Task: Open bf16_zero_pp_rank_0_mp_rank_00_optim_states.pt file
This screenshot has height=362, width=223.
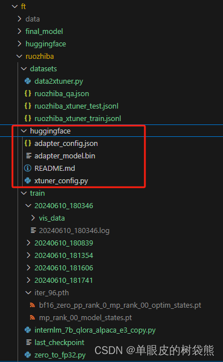Action: [x=120, y=305]
